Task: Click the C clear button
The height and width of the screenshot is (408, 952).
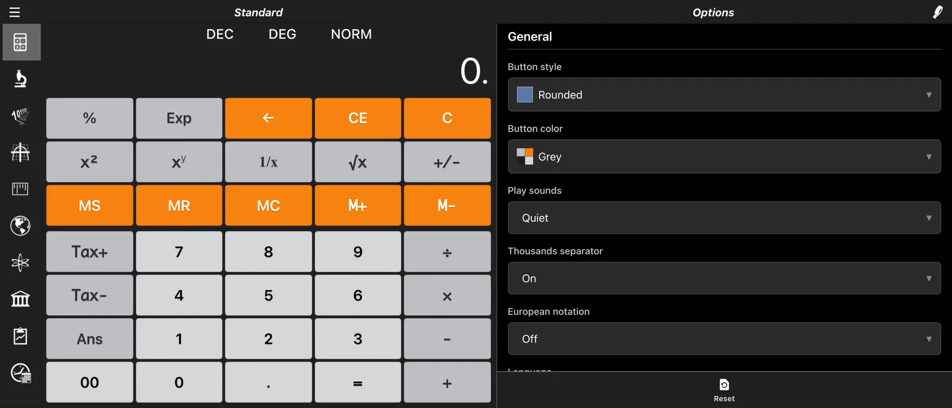Action: point(447,118)
